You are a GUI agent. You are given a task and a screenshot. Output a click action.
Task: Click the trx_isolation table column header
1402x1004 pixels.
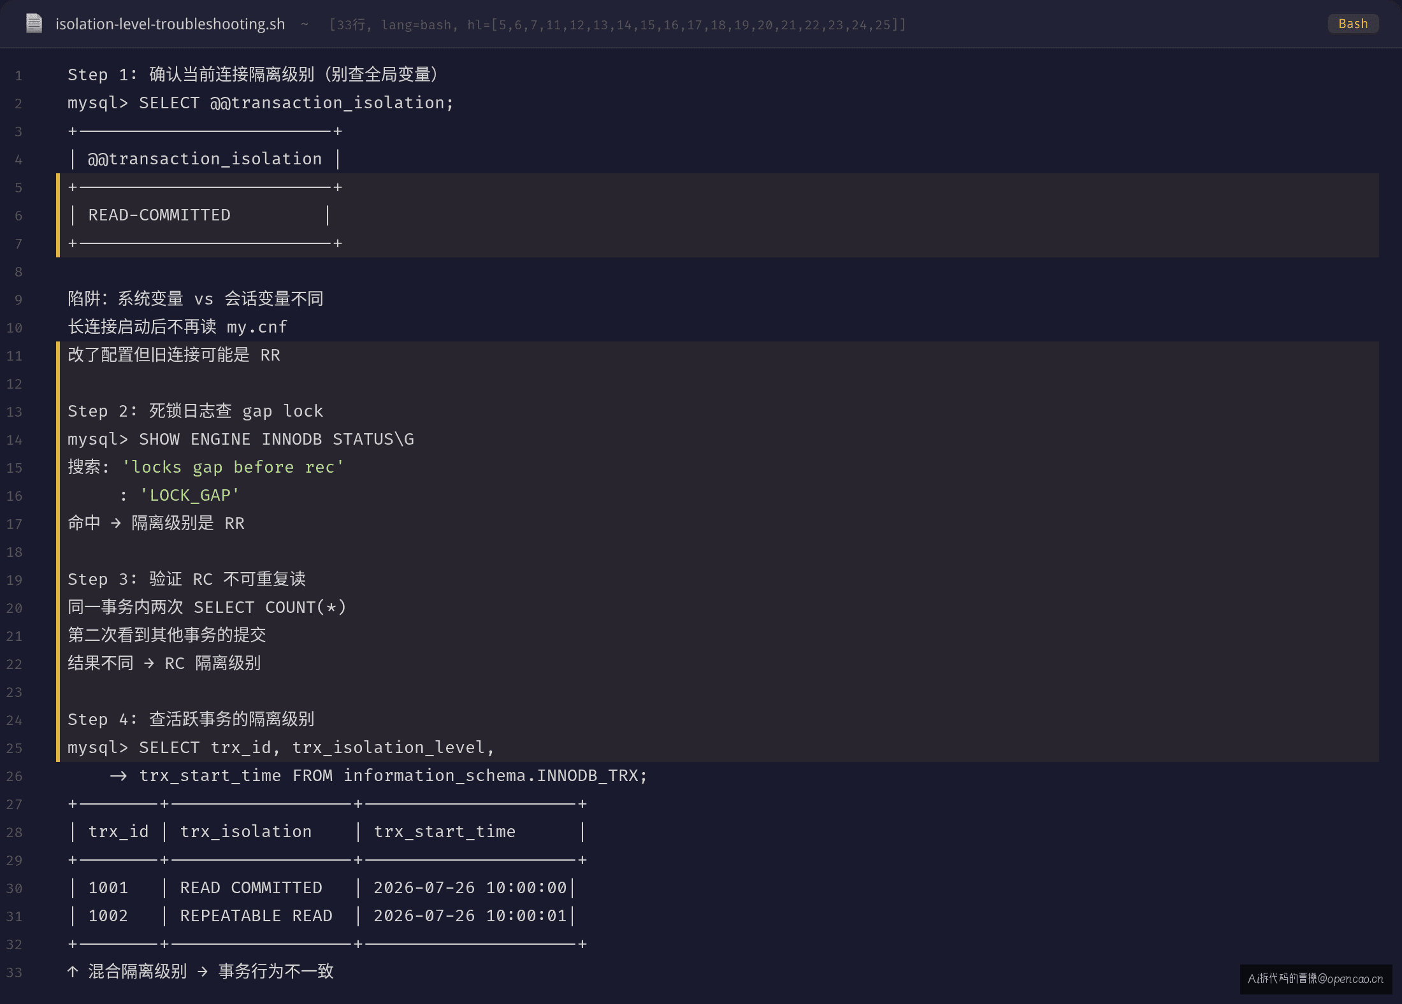[246, 831]
